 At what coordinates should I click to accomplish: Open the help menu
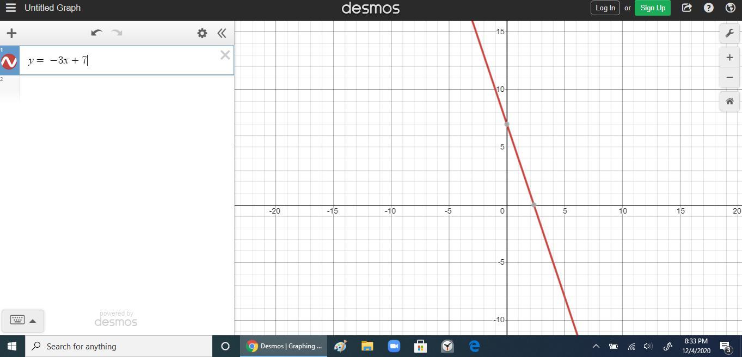pos(708,8)
